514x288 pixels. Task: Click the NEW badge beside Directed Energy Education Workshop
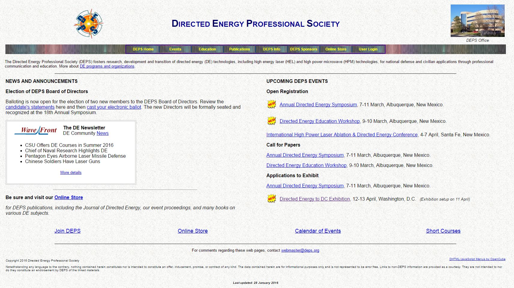(x=272, y=121)
